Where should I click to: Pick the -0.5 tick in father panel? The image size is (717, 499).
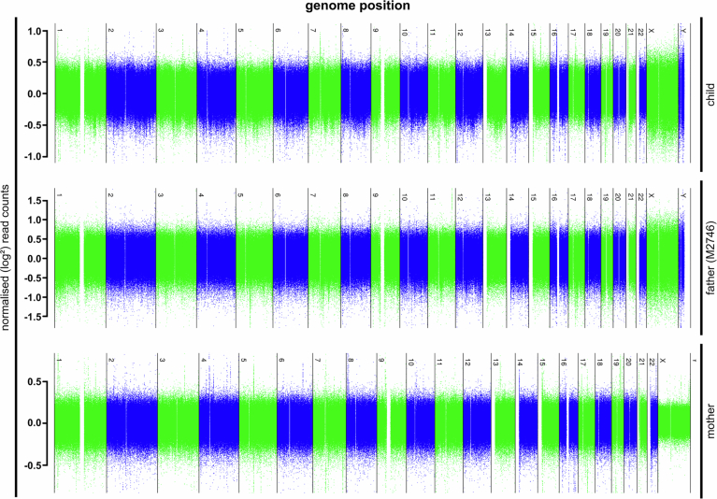click(x=33, y=278)
